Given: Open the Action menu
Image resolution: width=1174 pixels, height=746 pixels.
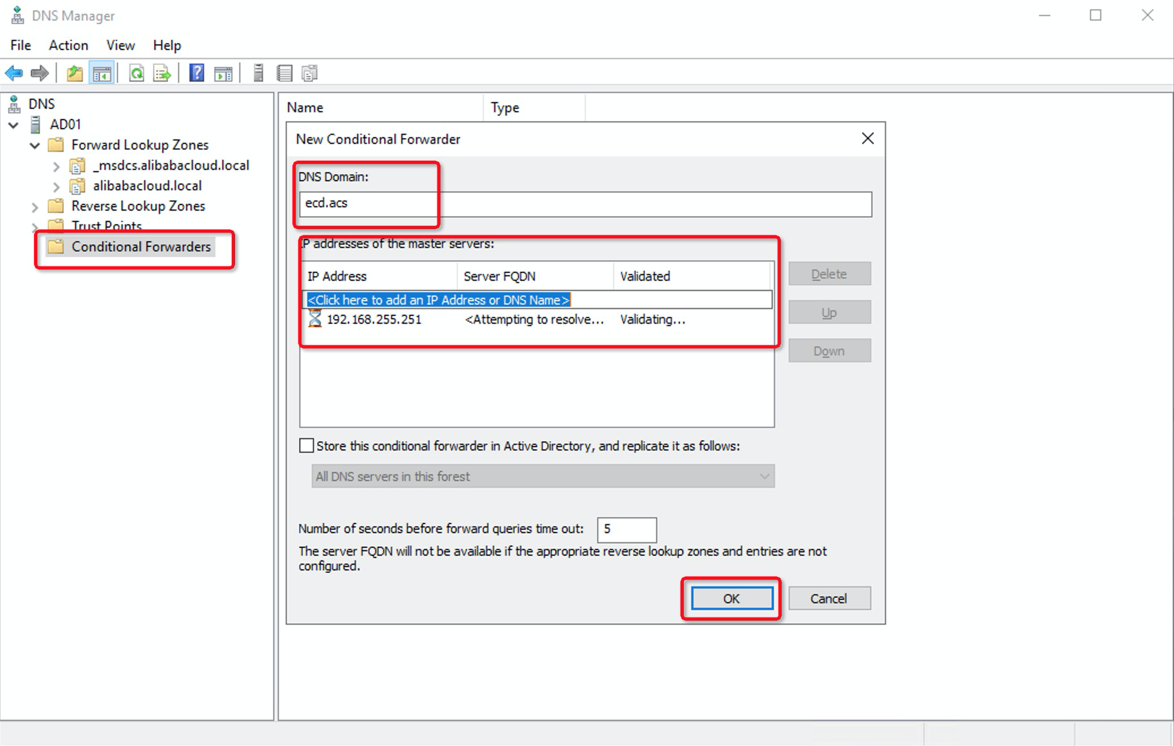Looking at the screenshot, I should (68, 45).
